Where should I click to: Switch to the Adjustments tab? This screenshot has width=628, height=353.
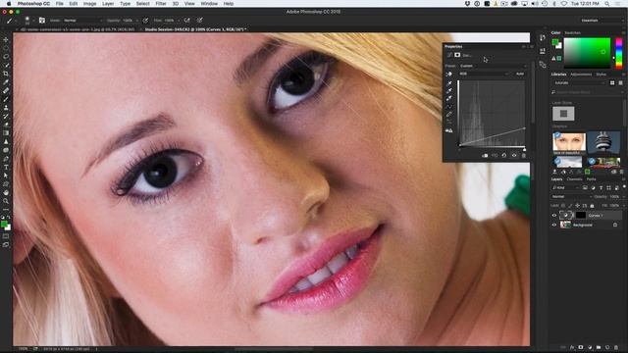tap(581, 75)
